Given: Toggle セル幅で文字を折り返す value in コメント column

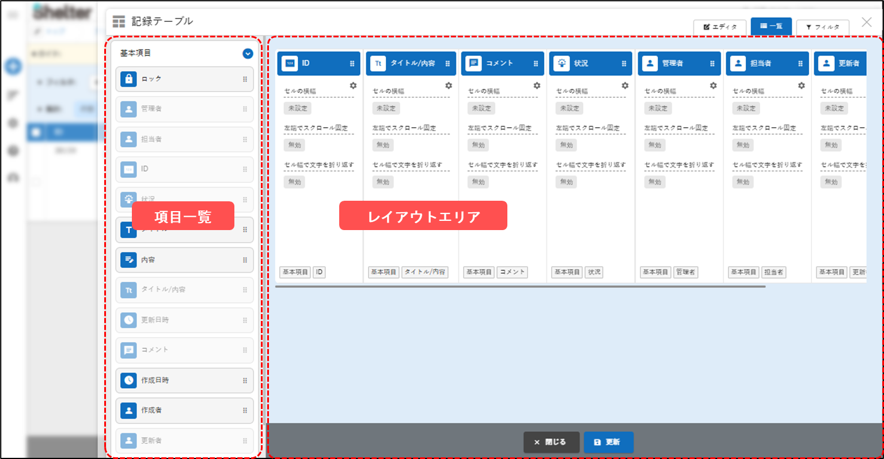Looking at the screenshot, I should pyautogui.click(x=478, y=182).
